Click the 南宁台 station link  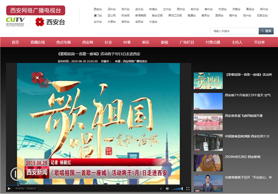tap(233, 16)
